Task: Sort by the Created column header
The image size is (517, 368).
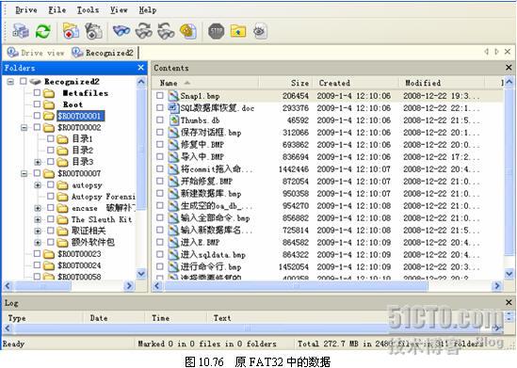Action: point(355,83)
